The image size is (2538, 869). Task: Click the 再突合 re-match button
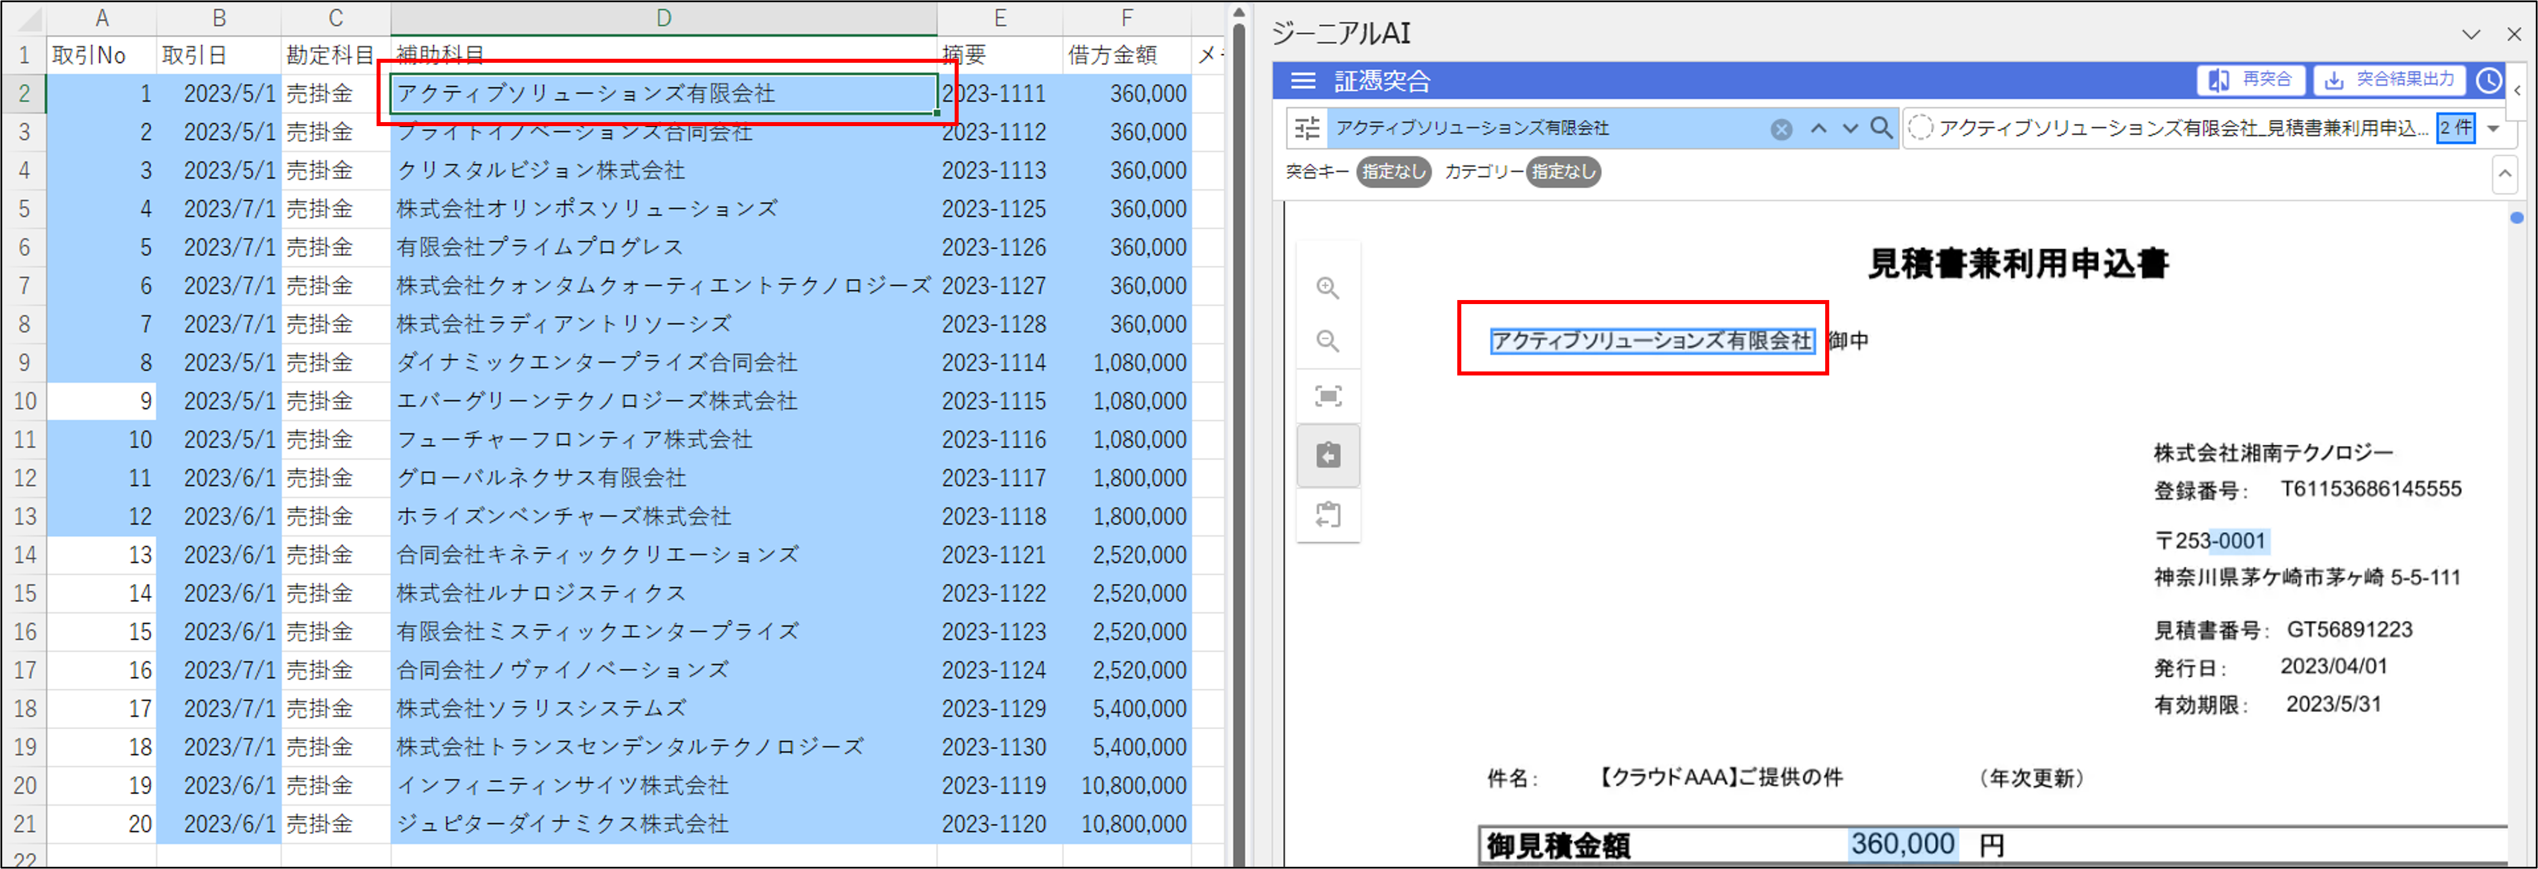coord(2250,80)
